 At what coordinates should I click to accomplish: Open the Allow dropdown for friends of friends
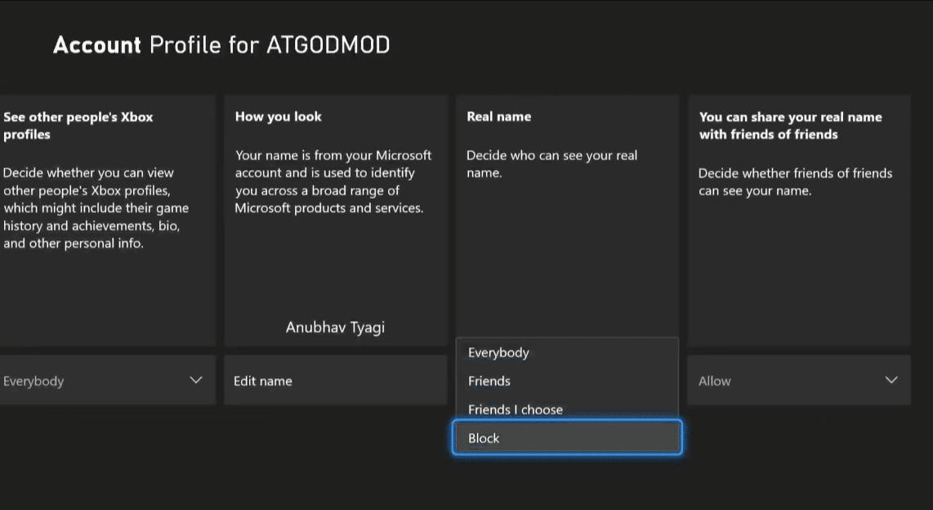coord(798,380)
